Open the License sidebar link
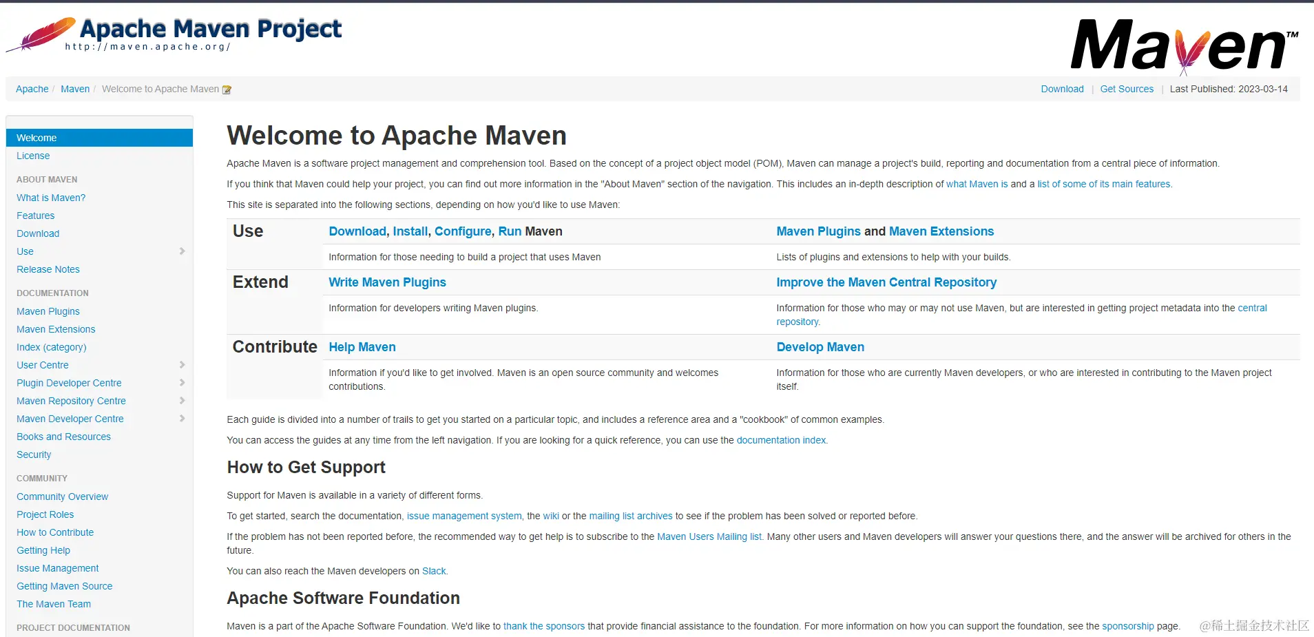Image resolution: width=1314 pixels, height=637 pixels. tap(33, 156)
